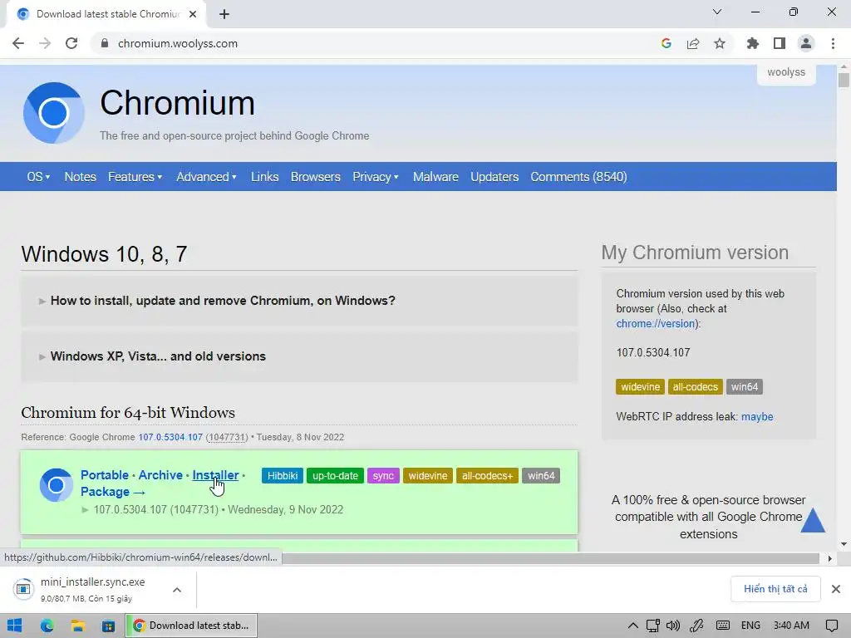Close the Download latest stable Chromium tab

[193, 14]
